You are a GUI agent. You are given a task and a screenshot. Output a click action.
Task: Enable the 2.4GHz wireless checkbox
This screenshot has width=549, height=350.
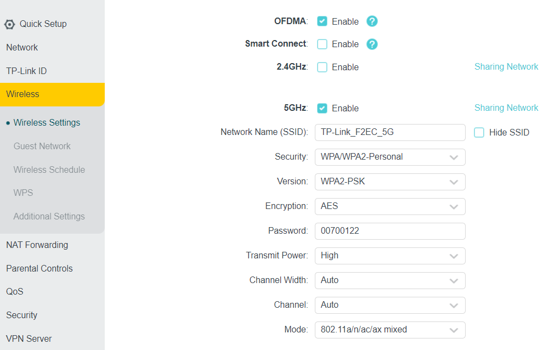pos(322,67)
